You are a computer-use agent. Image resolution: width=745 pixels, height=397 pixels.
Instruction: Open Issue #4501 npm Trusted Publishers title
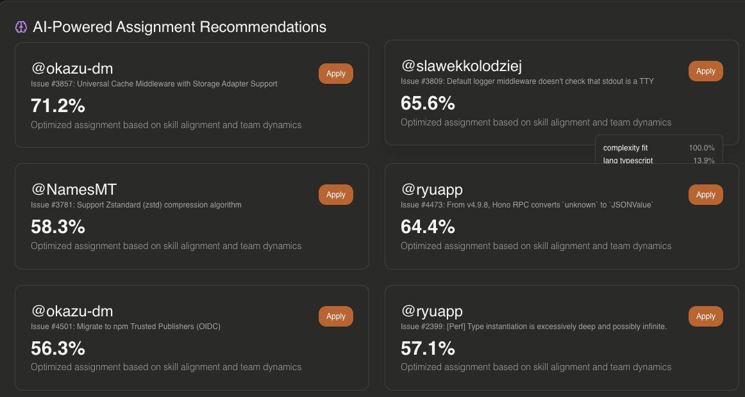126,327
